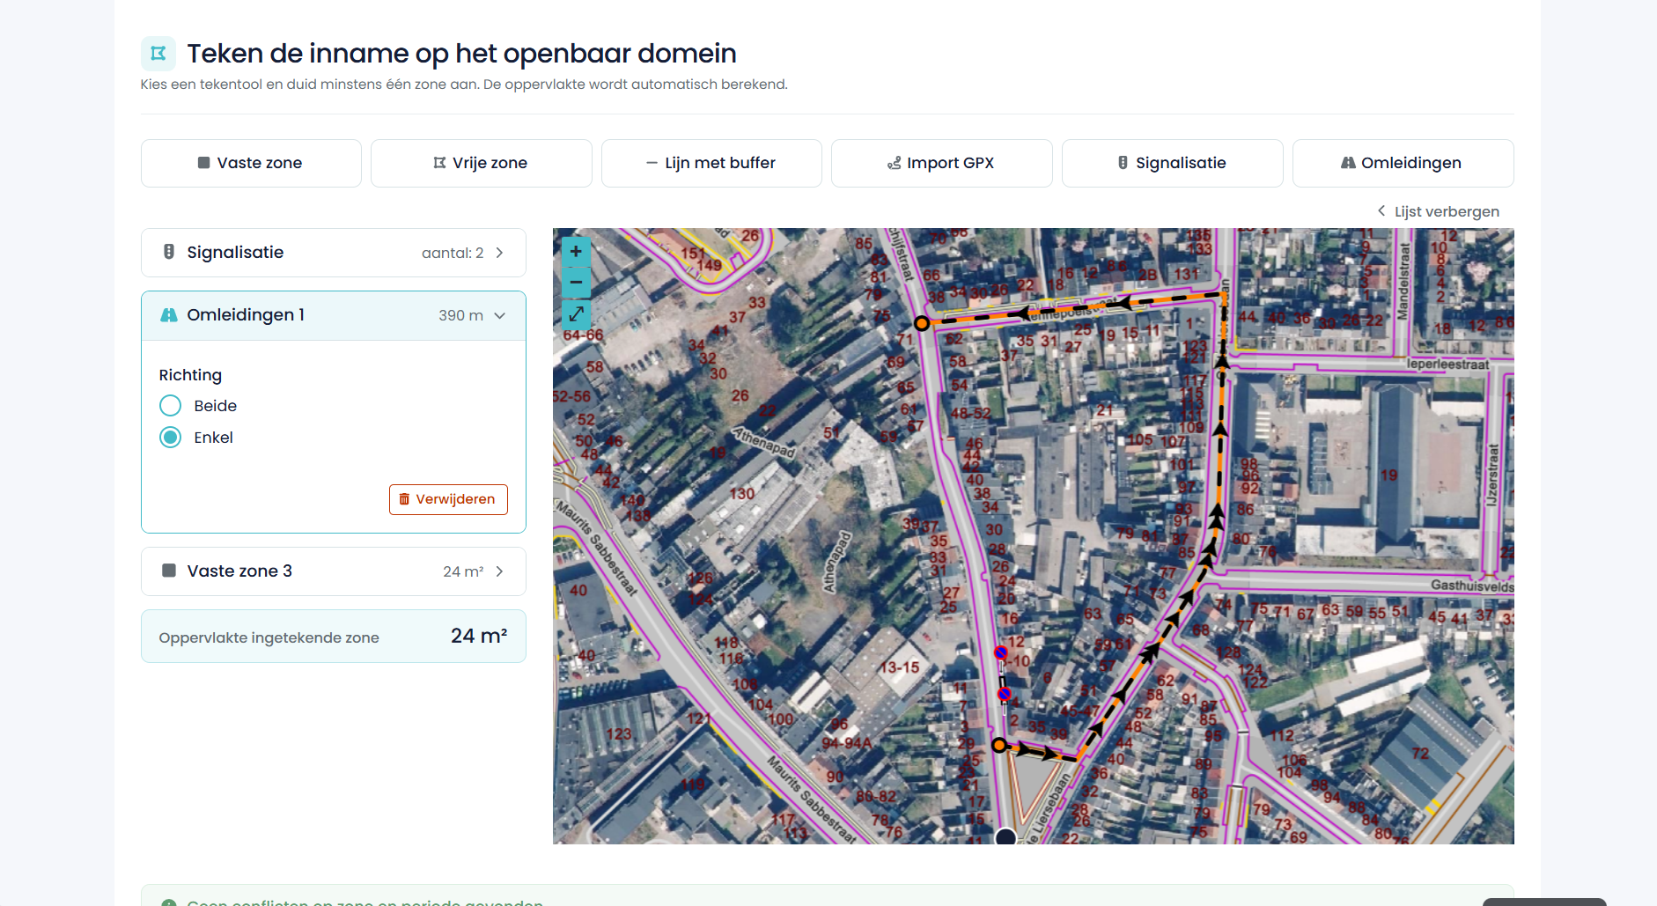The width and height of the screenshot is (1657, 906).
Task: Select the Enkel direction radio button
Action: [x=170, y=438]
